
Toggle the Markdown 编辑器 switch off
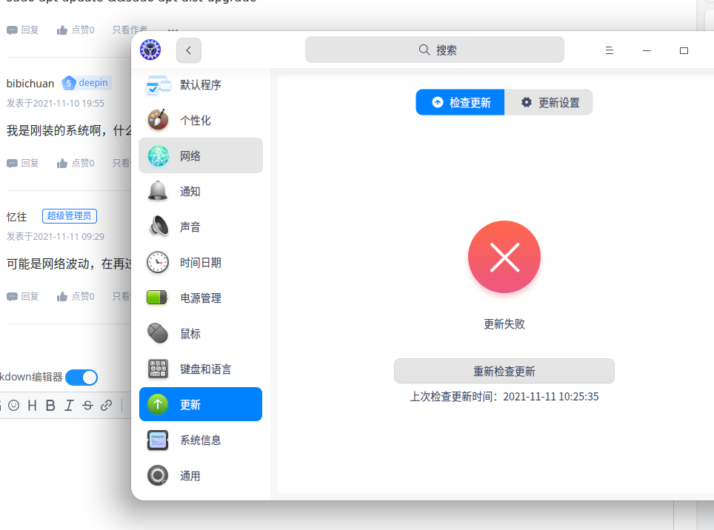81,377
